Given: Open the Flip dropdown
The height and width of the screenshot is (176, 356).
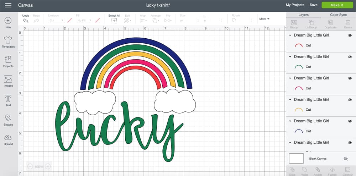Looking at the screenshot, I should [168, 21].
